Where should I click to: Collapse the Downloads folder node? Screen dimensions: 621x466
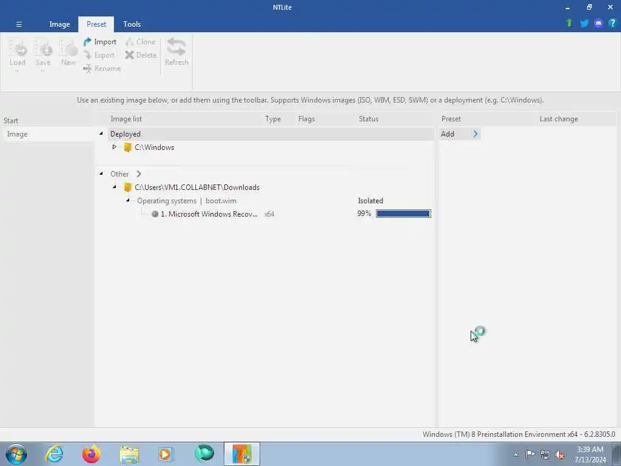(115, 187)
